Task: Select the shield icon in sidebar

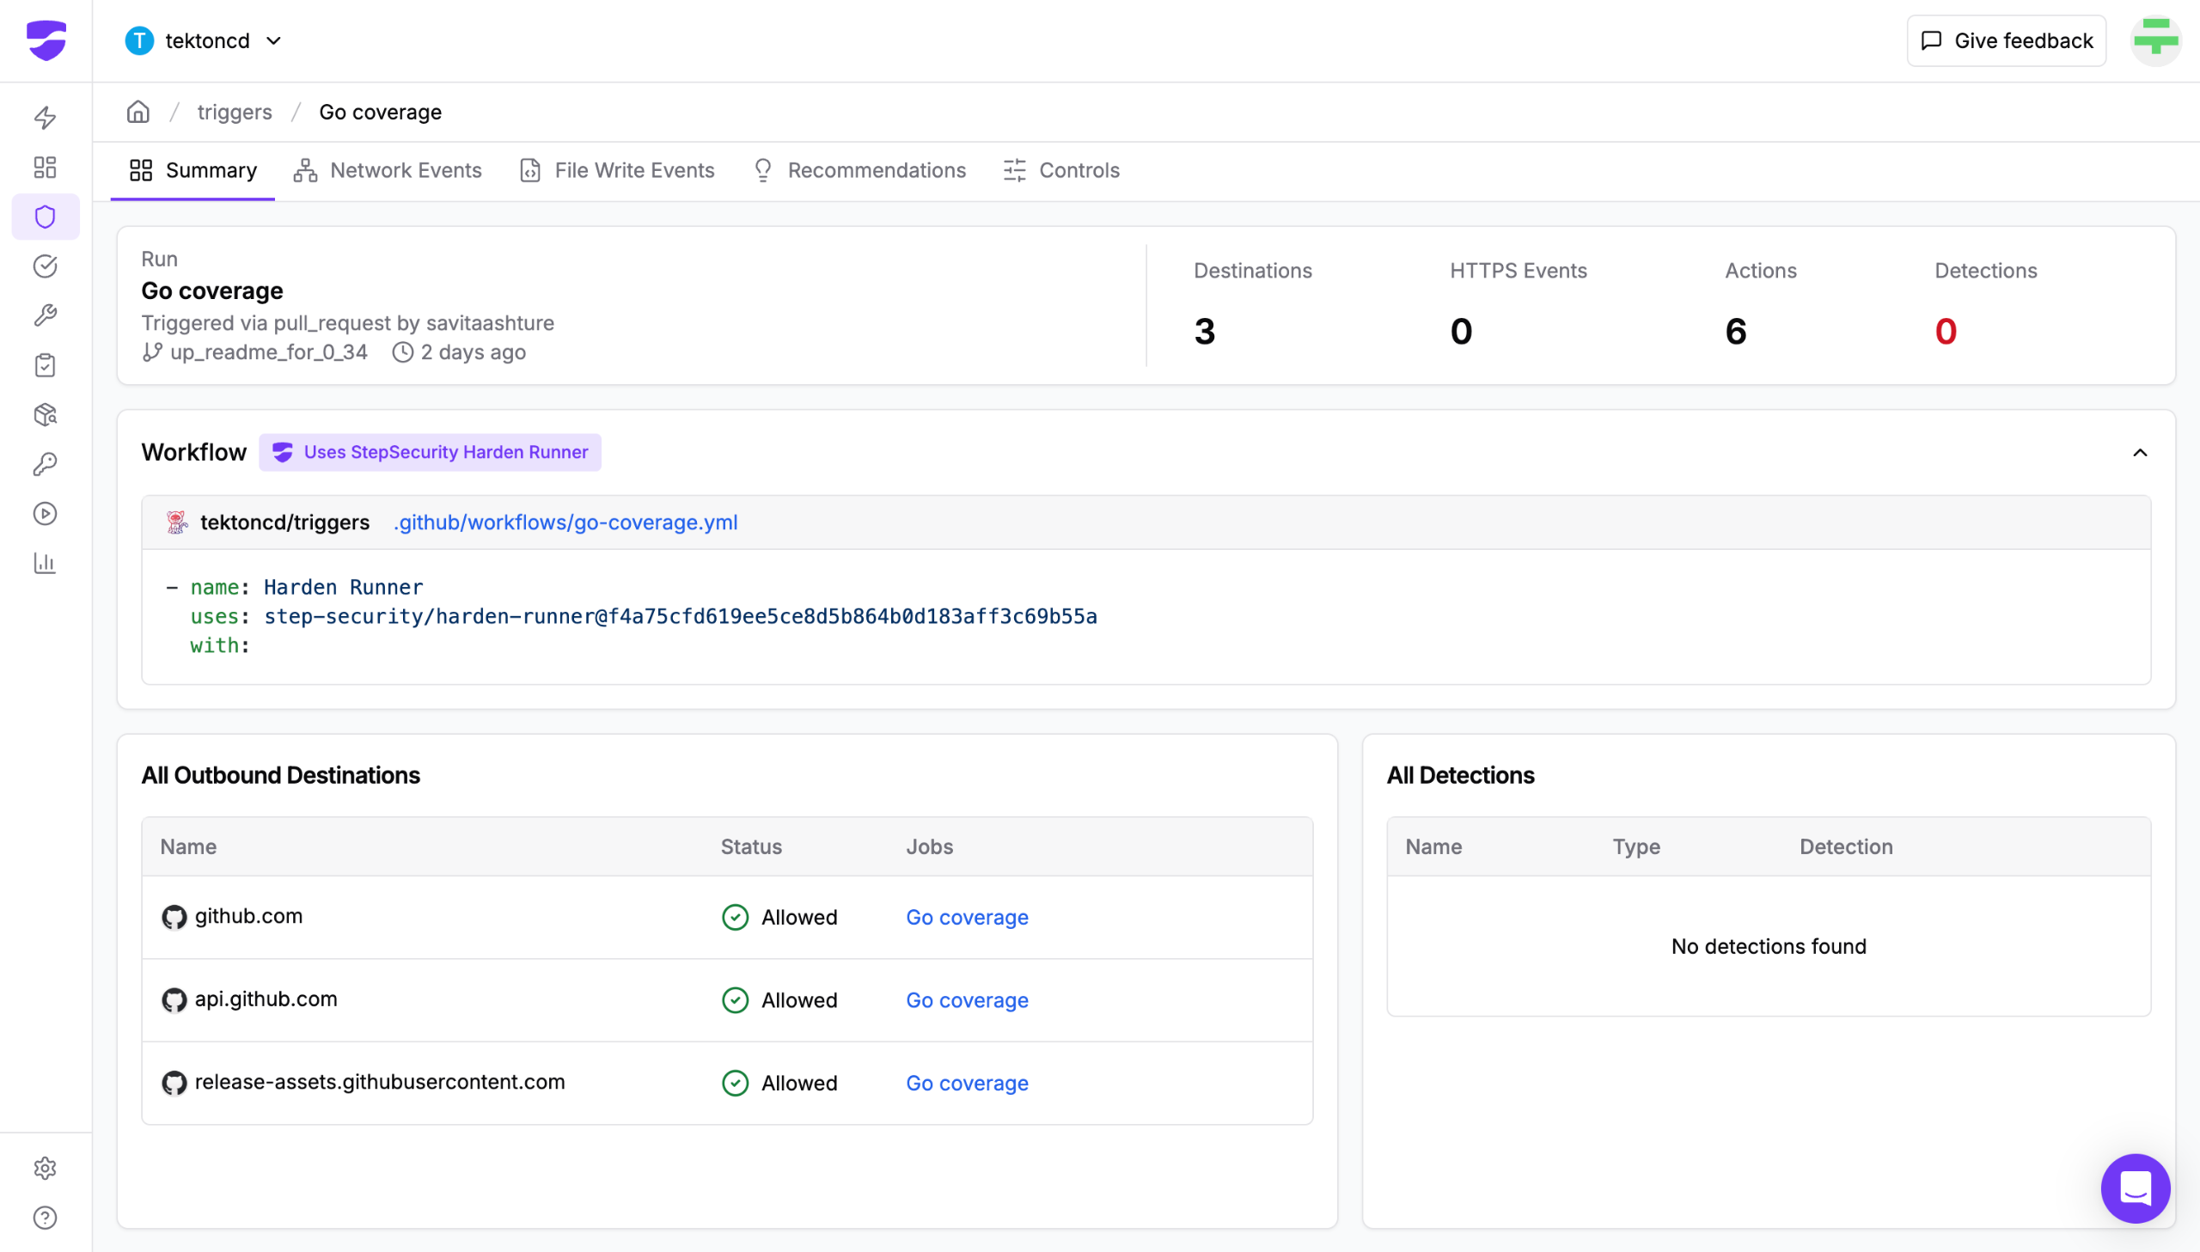Action: click(45, 217)
